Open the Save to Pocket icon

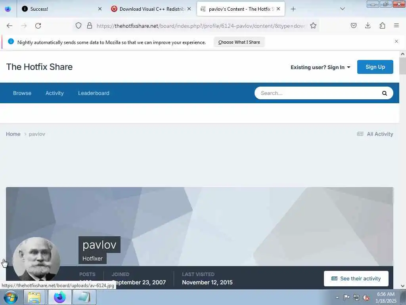click(x=354, y=25)
